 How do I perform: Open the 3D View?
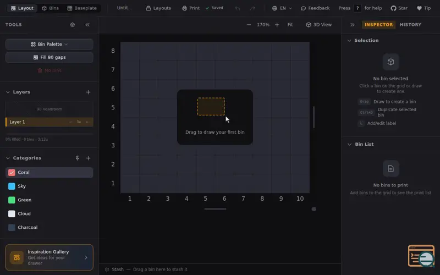[x=319, y=25]
